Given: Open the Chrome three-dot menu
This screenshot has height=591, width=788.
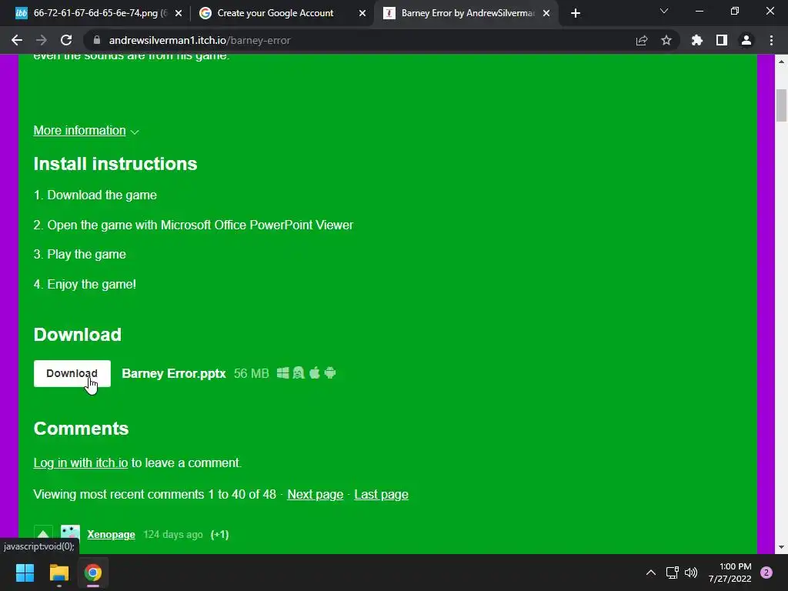Looking at the screenshot, I should pos(771,40).
